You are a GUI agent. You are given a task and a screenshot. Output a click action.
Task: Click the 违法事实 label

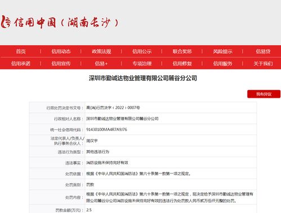[x=74, y=163]
